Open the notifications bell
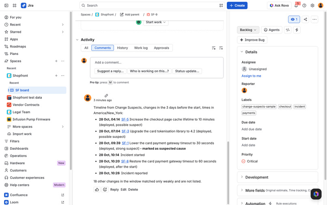The width and height of the screenshot is (327, 205). coord(296,5)
